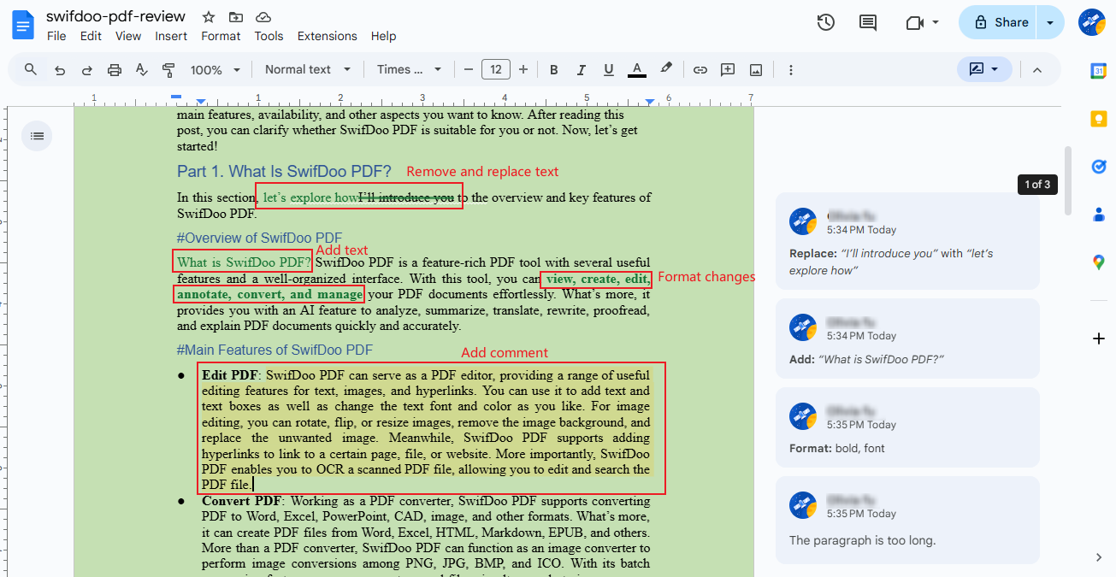The height and width of the screenshot is (577, 1116).
Task: Open the Extensions menu
Action: [328, 36]
